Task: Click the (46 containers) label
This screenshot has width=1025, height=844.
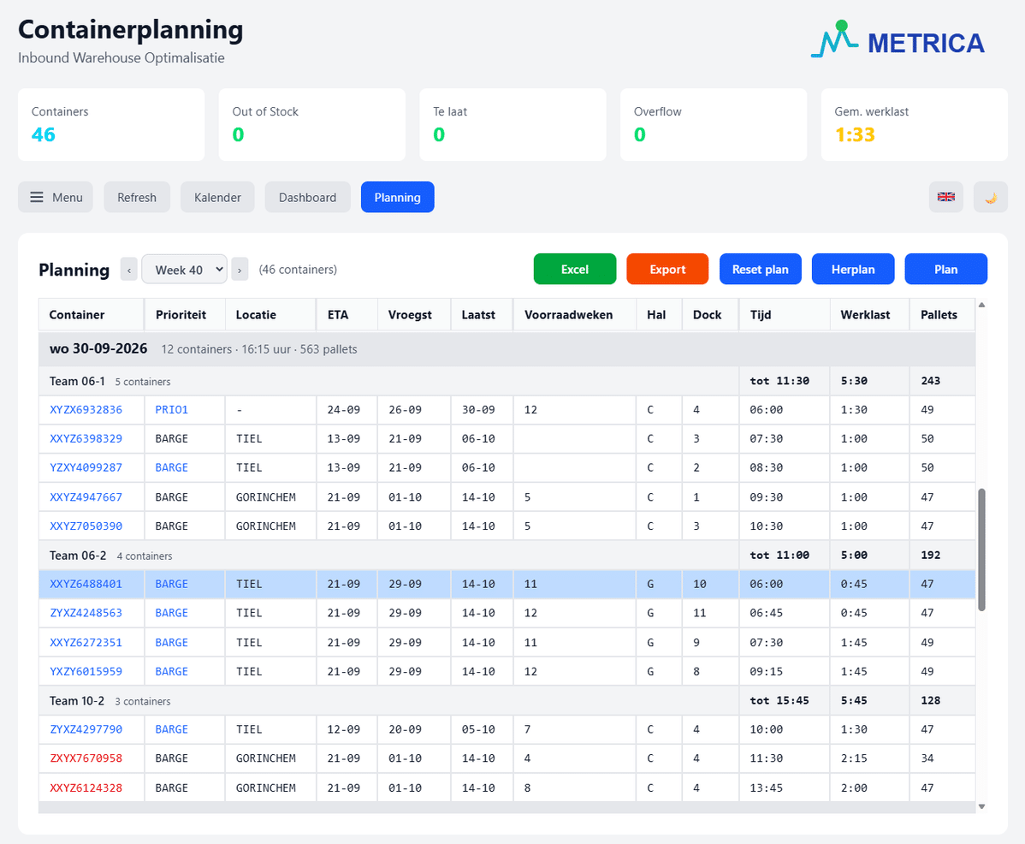Action: (298, 270)
